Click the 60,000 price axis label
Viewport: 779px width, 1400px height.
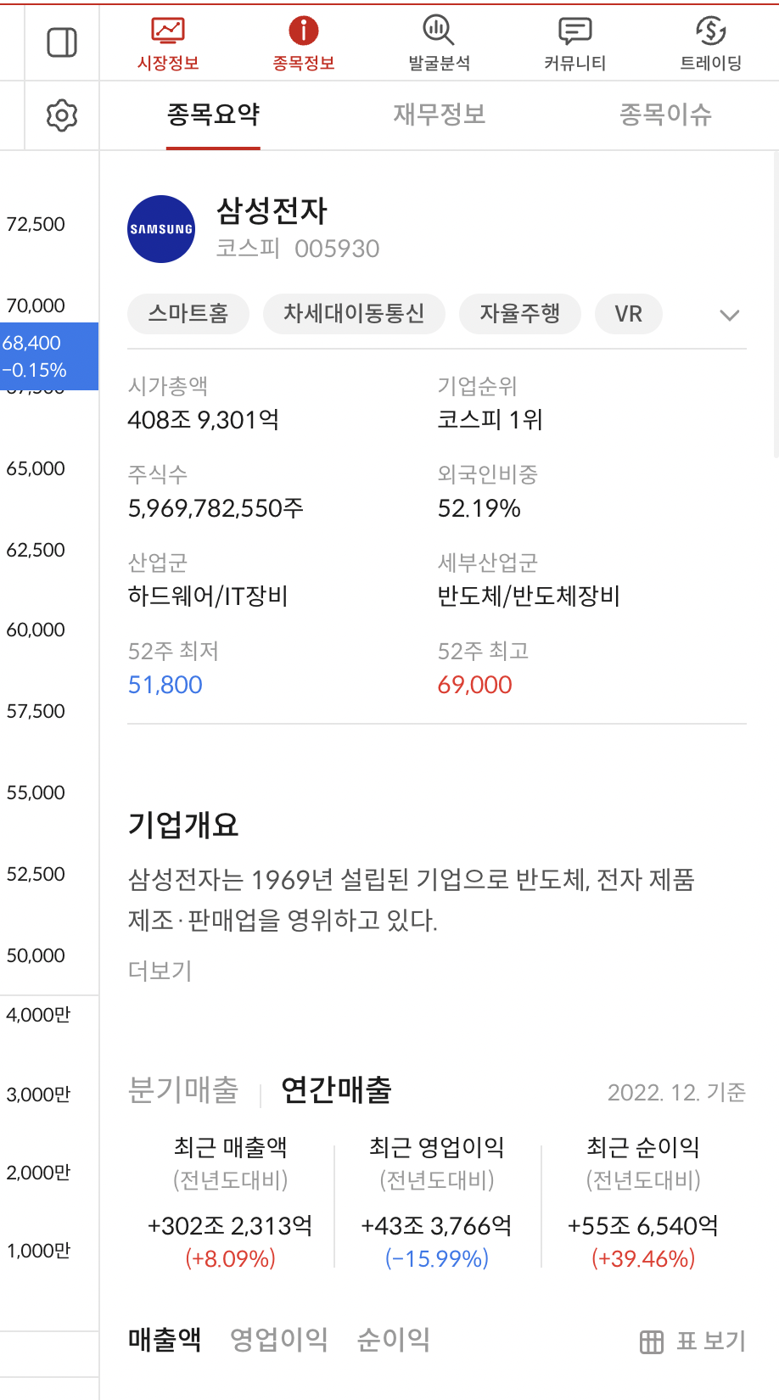pyautogui.click(x=36, y=630)
